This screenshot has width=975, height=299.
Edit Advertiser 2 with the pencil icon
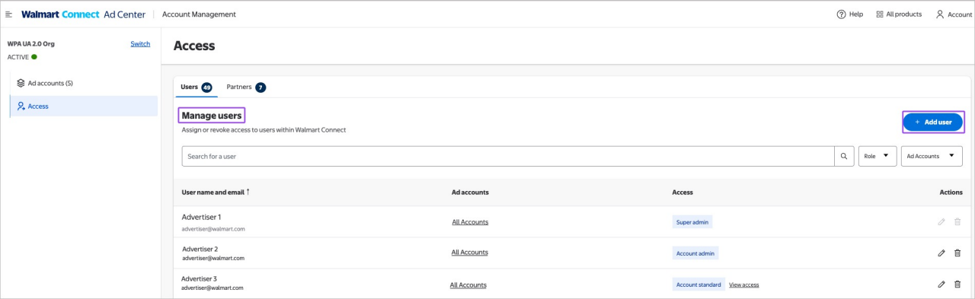coord(941,253)
